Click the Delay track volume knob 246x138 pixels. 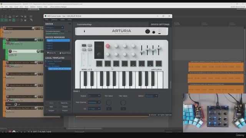click(38, 51)
